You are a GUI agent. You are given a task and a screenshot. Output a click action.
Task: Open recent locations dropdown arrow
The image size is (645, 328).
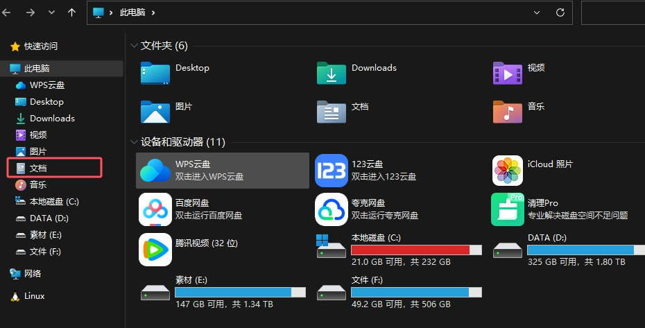(x=51, y=12)
